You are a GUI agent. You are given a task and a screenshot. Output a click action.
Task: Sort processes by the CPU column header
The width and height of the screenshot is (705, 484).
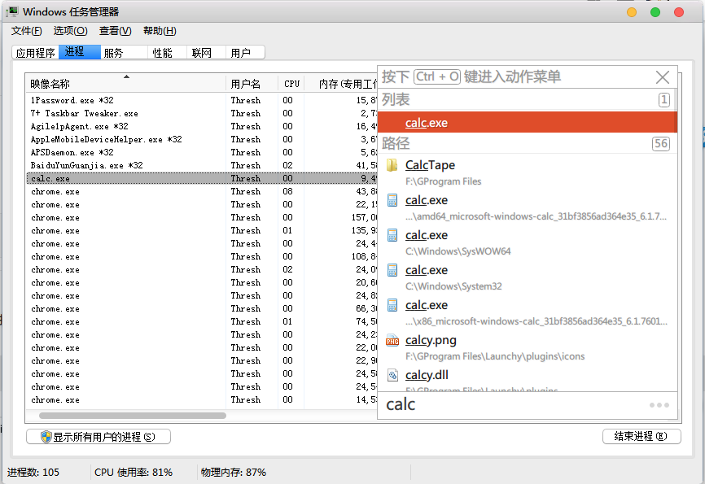[x=291, y=84]
